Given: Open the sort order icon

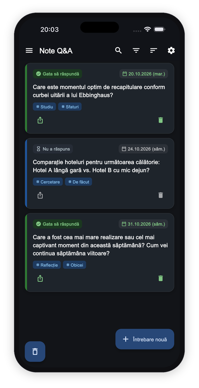Looking at the screenshot, I should click(x=153, y=51).
